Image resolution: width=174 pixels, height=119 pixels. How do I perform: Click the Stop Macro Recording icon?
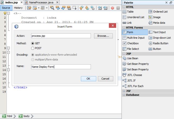(118, 8)
